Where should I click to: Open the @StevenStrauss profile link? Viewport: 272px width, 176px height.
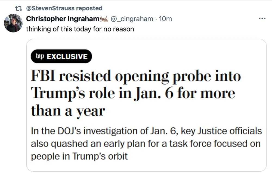(x=50, y=8)
